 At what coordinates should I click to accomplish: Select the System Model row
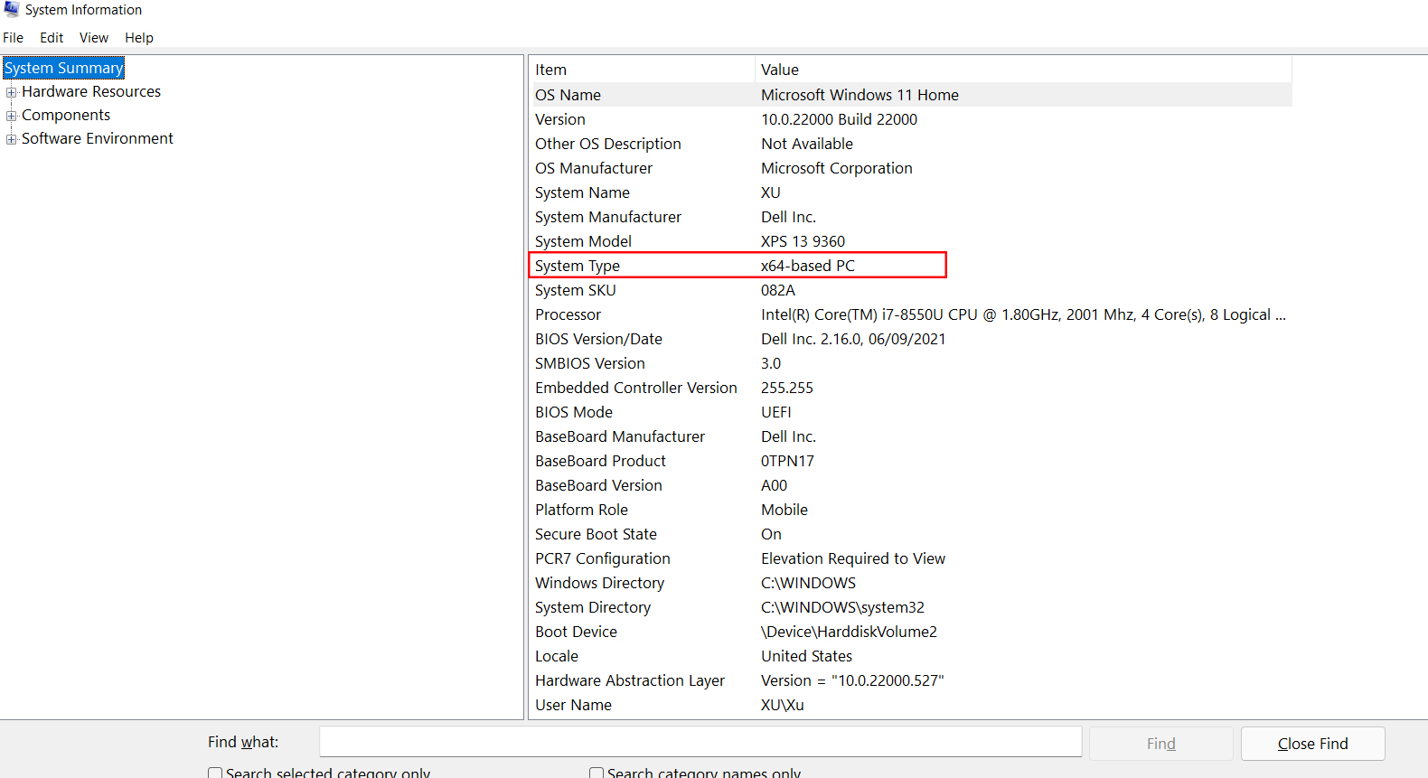[x=911, y=241]
